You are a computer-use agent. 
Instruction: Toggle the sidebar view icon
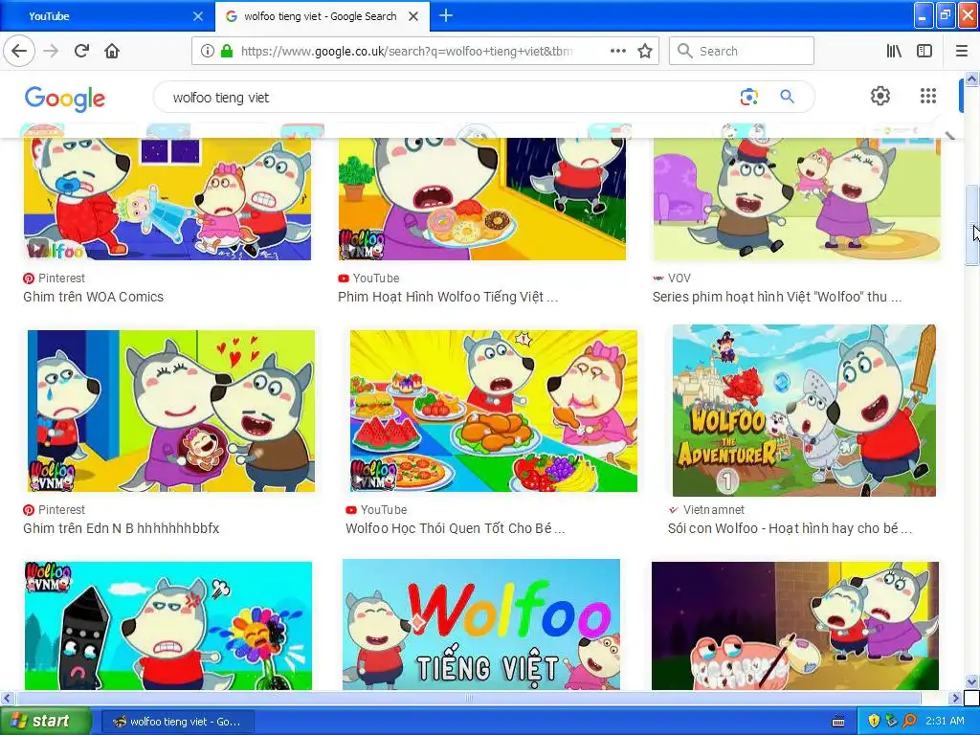924,51
